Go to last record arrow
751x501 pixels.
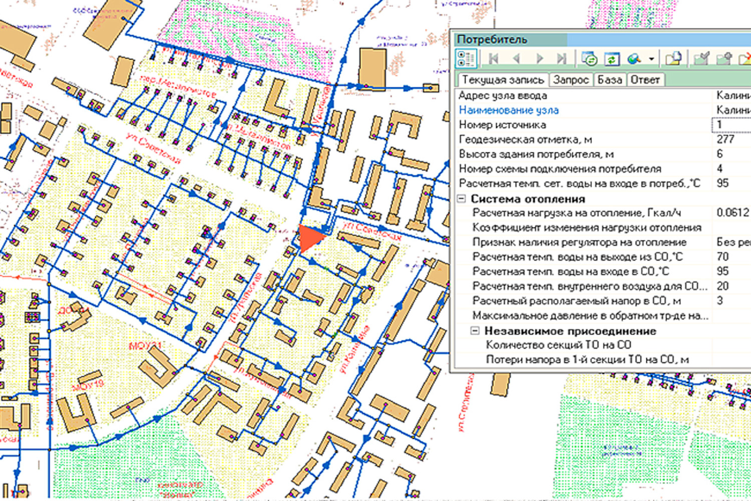(561, 59)
